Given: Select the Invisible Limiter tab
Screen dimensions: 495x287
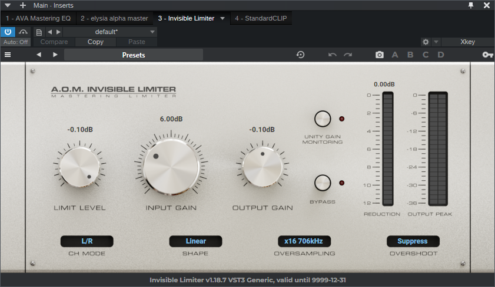Looking at the screenshot, I should pos(186,18).
